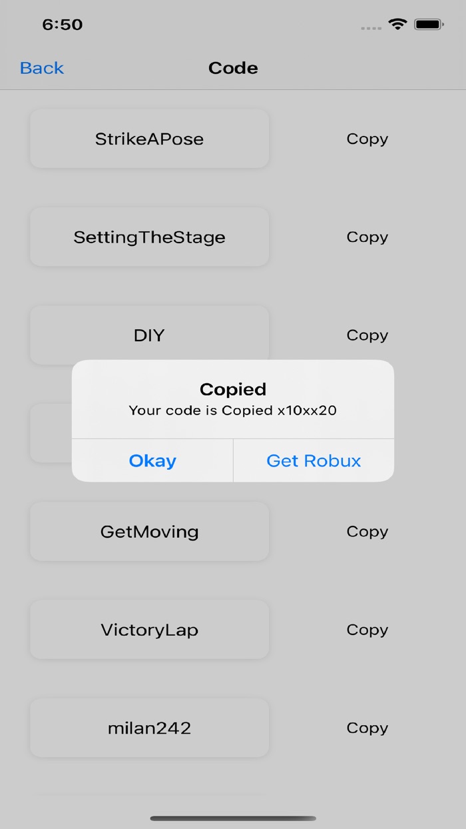Select the StrikeAPose code field

[x=149, y=139]
